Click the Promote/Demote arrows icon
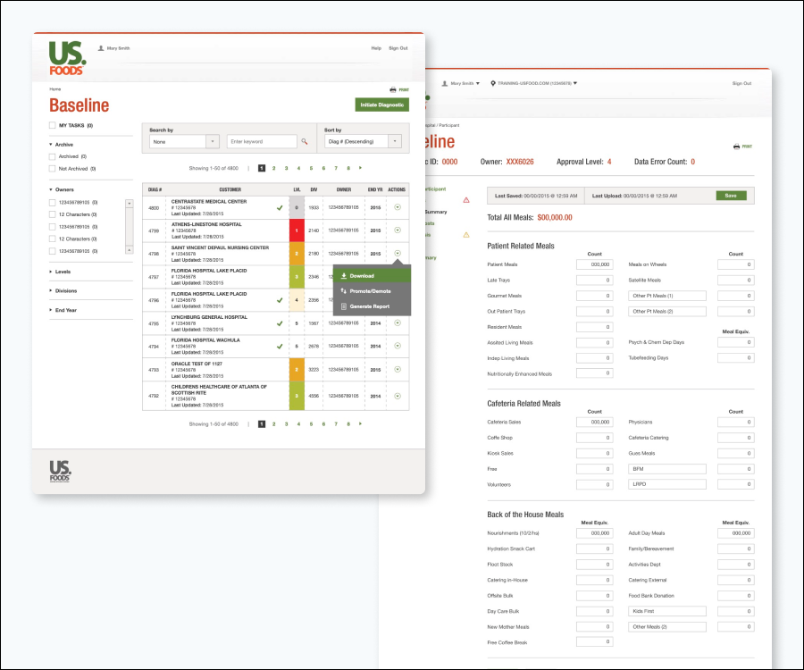 [344, 291]
